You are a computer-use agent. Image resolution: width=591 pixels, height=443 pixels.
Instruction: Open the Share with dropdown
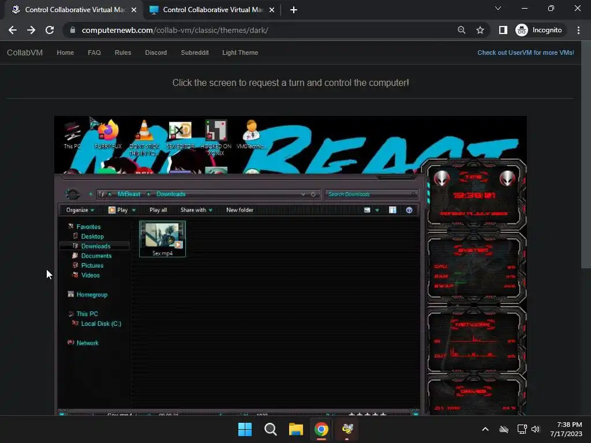(196, 210)
